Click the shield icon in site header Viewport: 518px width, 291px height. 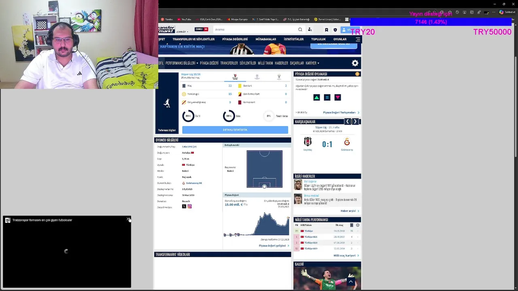pyautogui.click(x=335, y=30)
